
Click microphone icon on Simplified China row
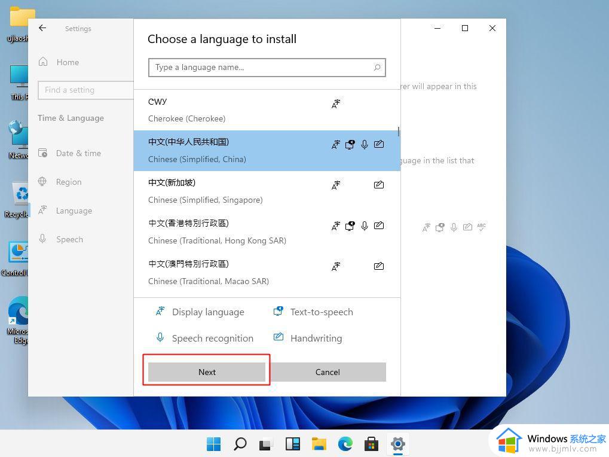(365, 145)
